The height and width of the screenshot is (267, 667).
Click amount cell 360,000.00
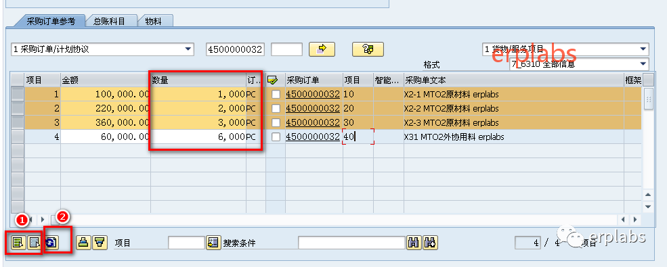[106, 122]
